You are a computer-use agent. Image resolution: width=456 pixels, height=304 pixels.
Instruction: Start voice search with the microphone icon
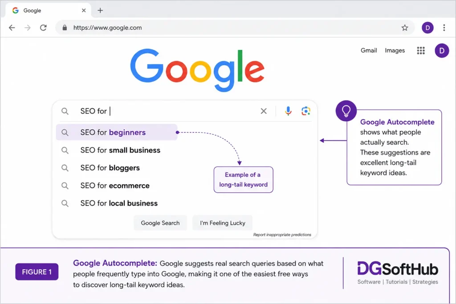[x=288, y=111]
